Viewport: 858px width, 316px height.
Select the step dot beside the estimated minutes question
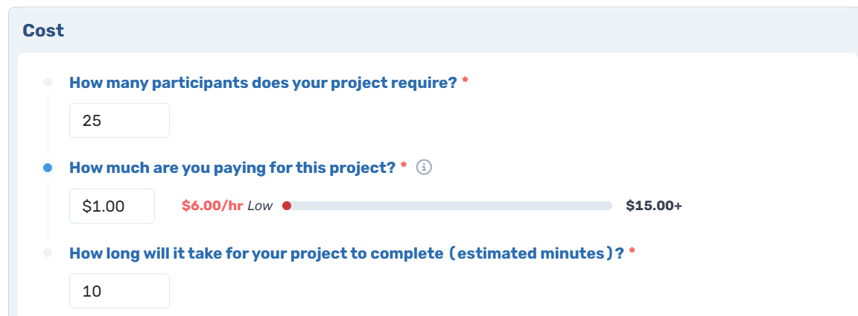(x=48, y=253)
